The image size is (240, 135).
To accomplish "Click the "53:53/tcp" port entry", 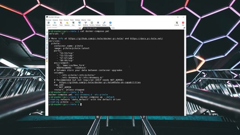I will click(66, 53).
